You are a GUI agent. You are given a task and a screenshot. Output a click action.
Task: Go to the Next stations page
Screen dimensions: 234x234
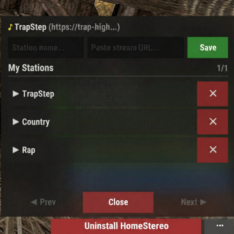tap(194, 202)
